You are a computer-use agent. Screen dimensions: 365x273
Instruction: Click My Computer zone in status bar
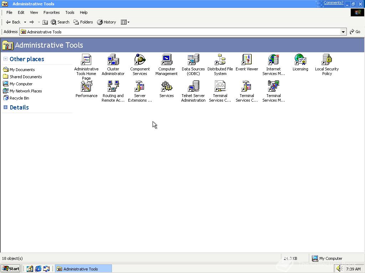pos(327,258)
